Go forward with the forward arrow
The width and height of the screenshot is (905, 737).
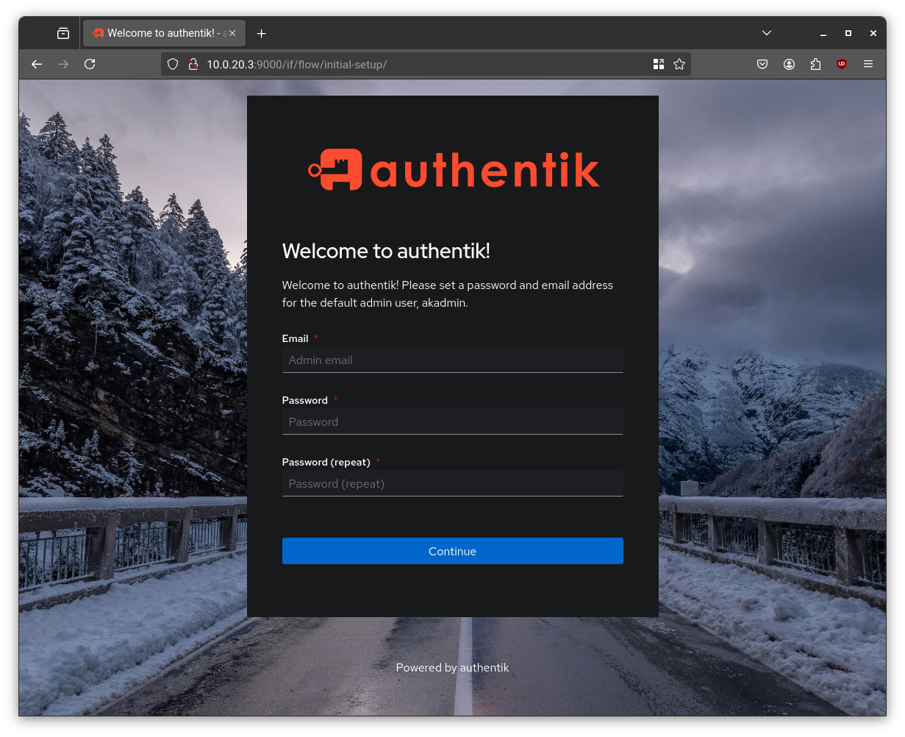[x=63, y=64]
